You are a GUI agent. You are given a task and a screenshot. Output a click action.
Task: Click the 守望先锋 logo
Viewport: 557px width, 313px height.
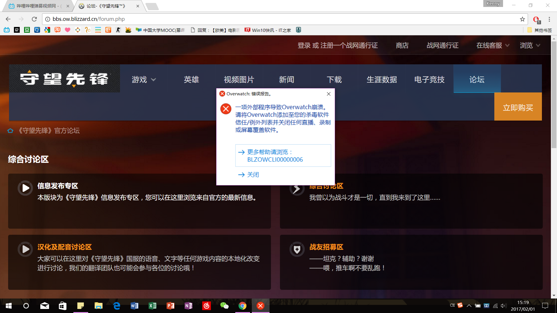64,79
